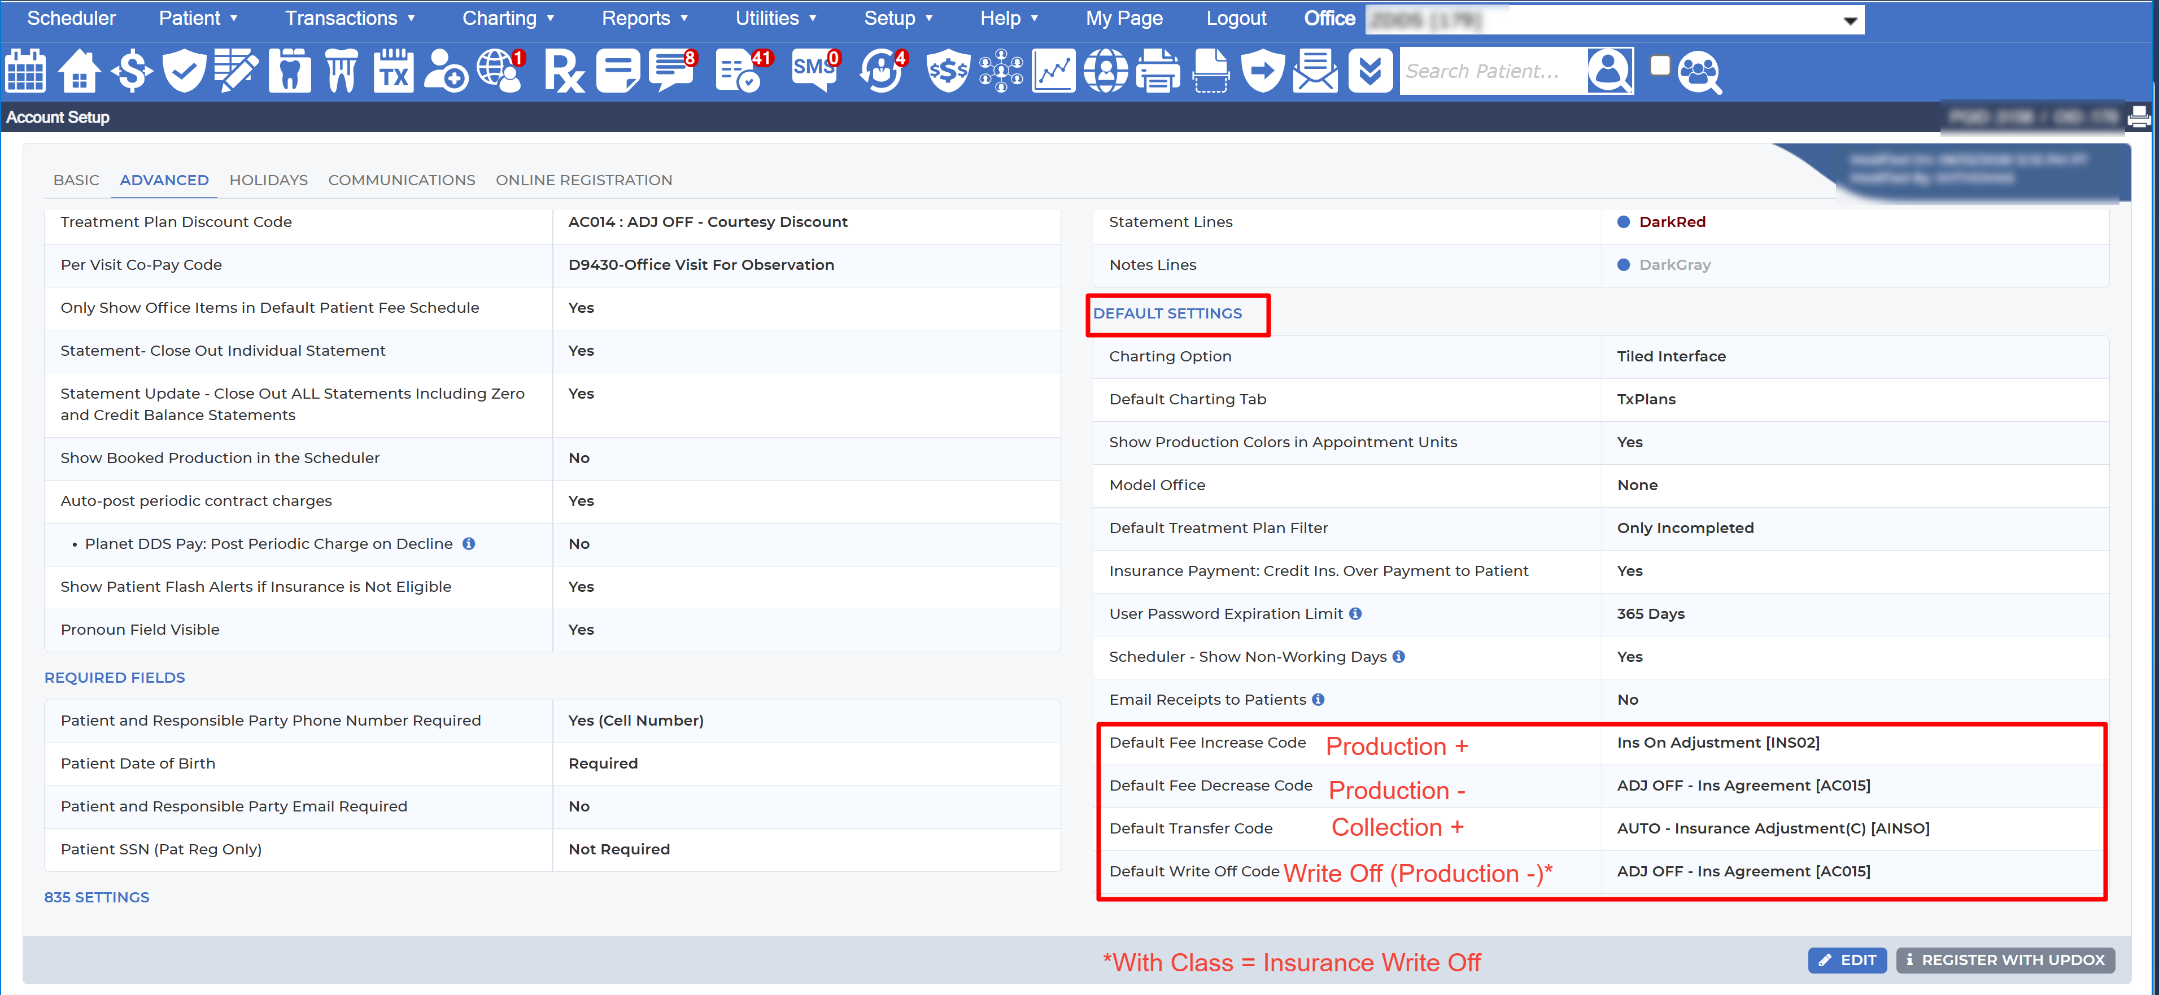Click the DEFAULT SETTINGS heading text

click(1167, 313)
